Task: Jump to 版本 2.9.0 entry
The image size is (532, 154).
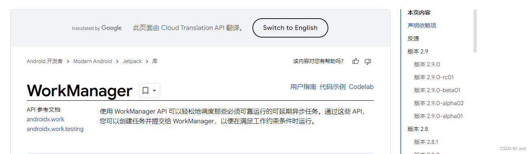Action: pos(427,64)
